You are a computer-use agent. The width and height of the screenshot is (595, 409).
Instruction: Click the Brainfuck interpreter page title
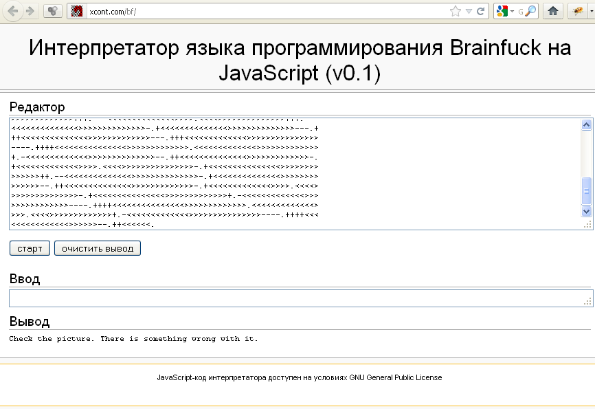point(300,60)
